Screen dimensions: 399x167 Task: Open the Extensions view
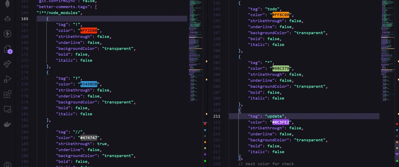[7, 94]
